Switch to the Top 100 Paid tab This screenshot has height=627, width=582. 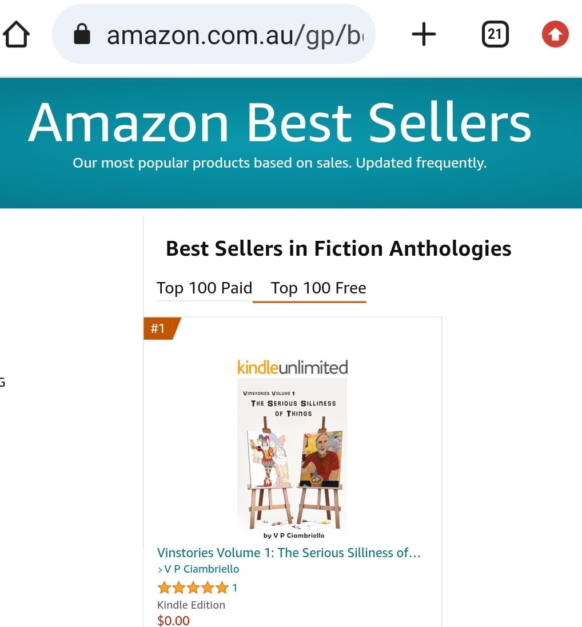204,288
